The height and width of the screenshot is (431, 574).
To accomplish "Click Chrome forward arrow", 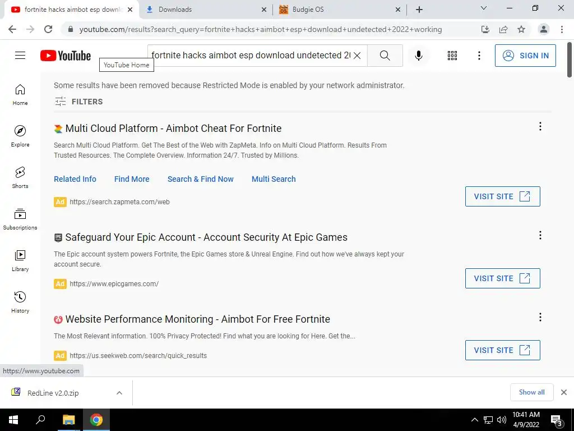I will click(x=30, y=29).
